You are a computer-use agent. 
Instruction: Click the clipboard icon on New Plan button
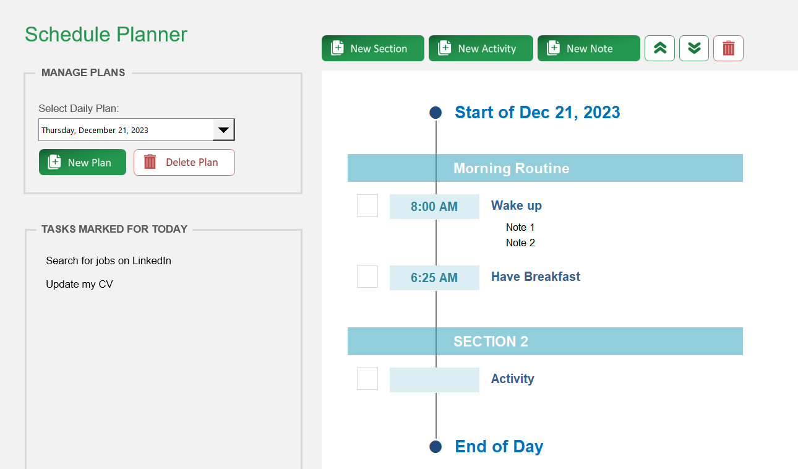[x=53, y=161]
